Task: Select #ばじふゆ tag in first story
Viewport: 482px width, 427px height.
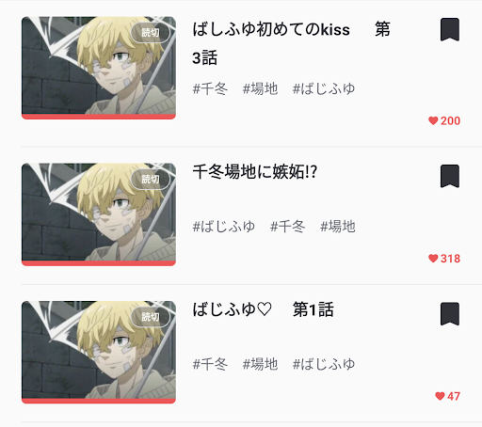Action: (324, 88)
